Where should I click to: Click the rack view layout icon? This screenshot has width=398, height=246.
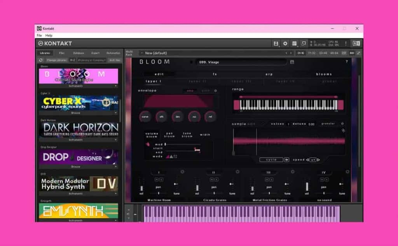[x=295, y=44]
